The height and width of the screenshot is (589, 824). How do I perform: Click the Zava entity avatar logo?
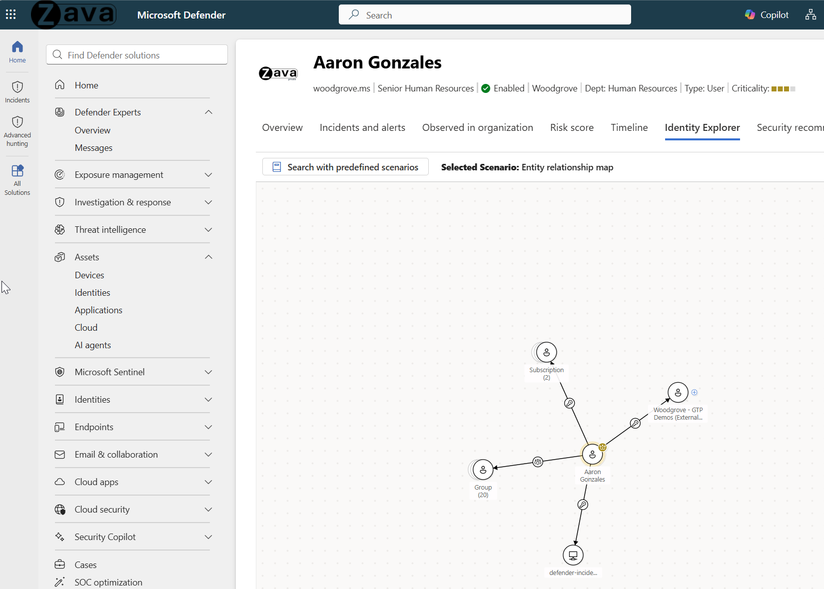click(x=278, y=74)
